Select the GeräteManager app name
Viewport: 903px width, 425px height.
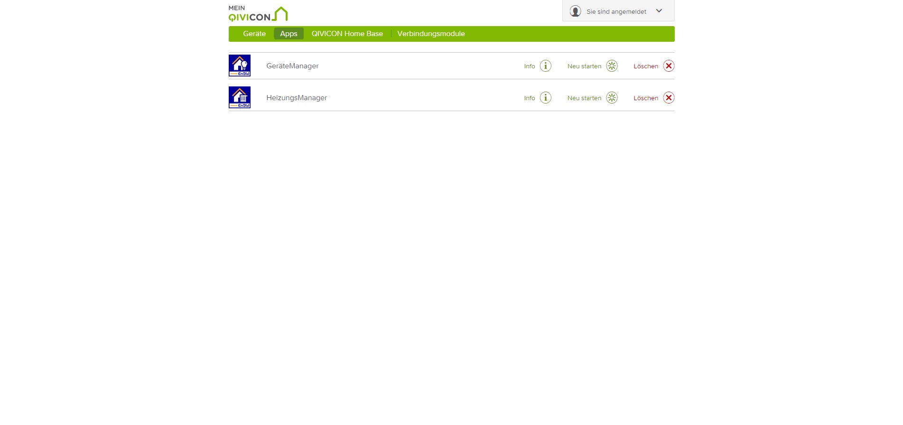coord(292,66)
